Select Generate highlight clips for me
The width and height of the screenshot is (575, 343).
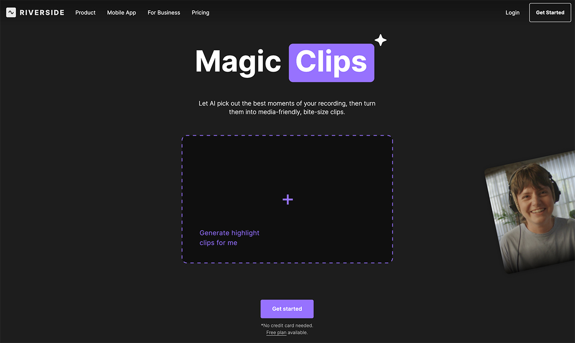click(229, 238)
